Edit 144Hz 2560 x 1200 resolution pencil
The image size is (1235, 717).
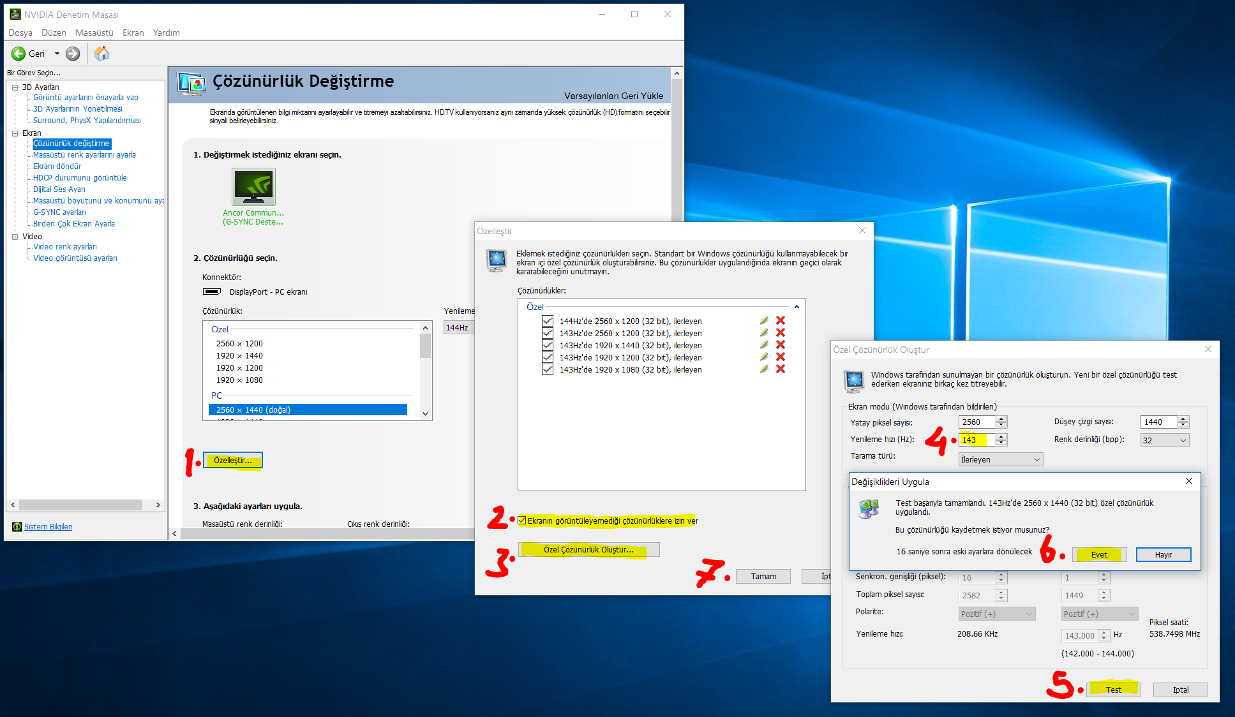click(764, 320)
